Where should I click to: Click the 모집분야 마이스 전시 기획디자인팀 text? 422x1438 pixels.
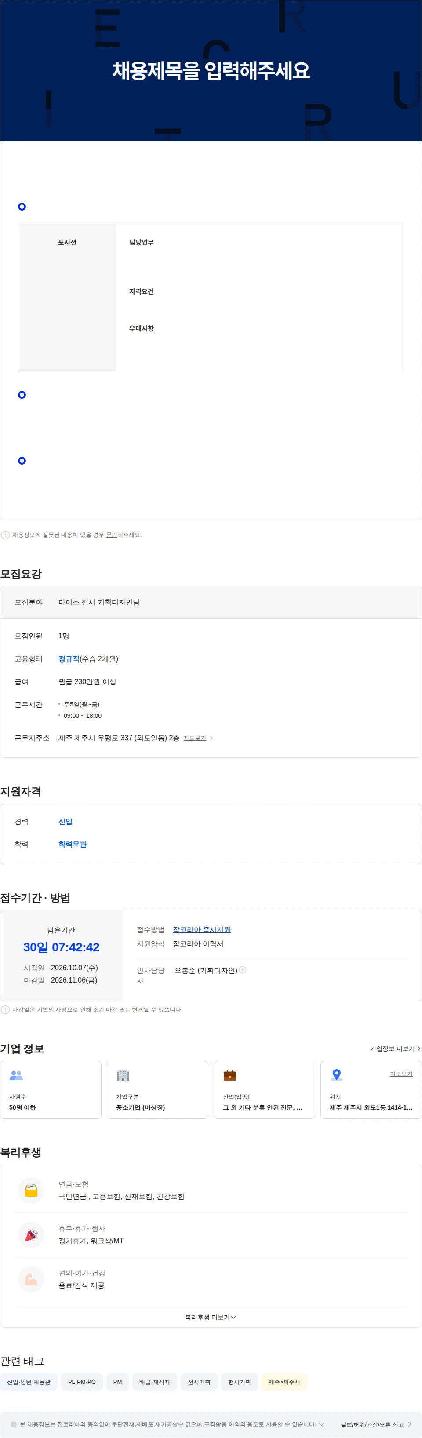[99, 601]
